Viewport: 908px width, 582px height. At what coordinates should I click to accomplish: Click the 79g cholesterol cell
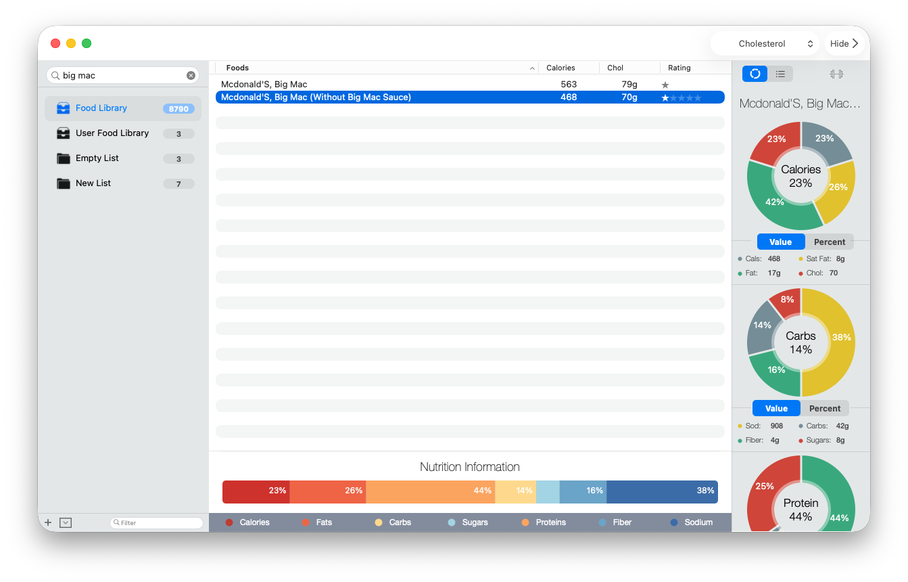coord(629,85)
